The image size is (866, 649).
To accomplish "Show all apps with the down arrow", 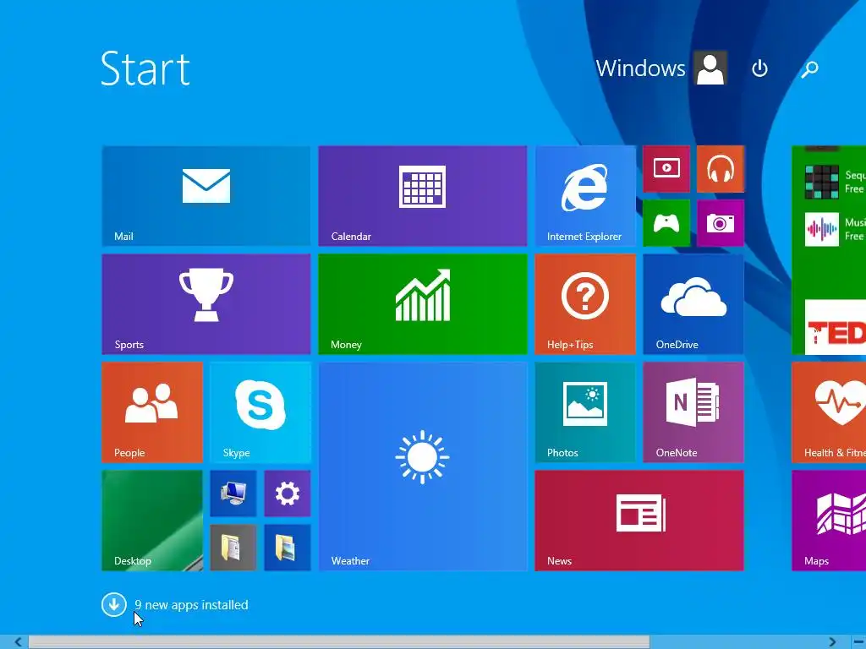I will (x=114, y=605).
